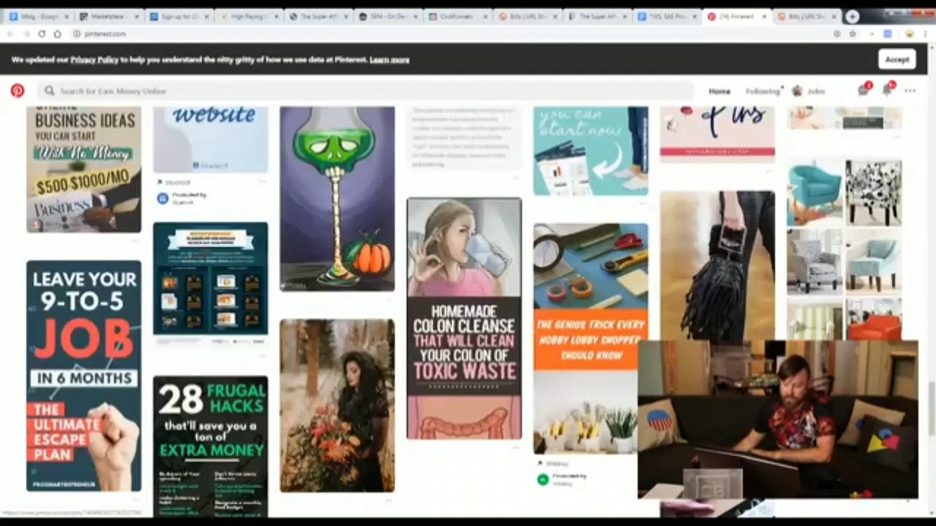Click the browser back arrow
This screenshot has width=936, height=526.
(x=11, y=34)
